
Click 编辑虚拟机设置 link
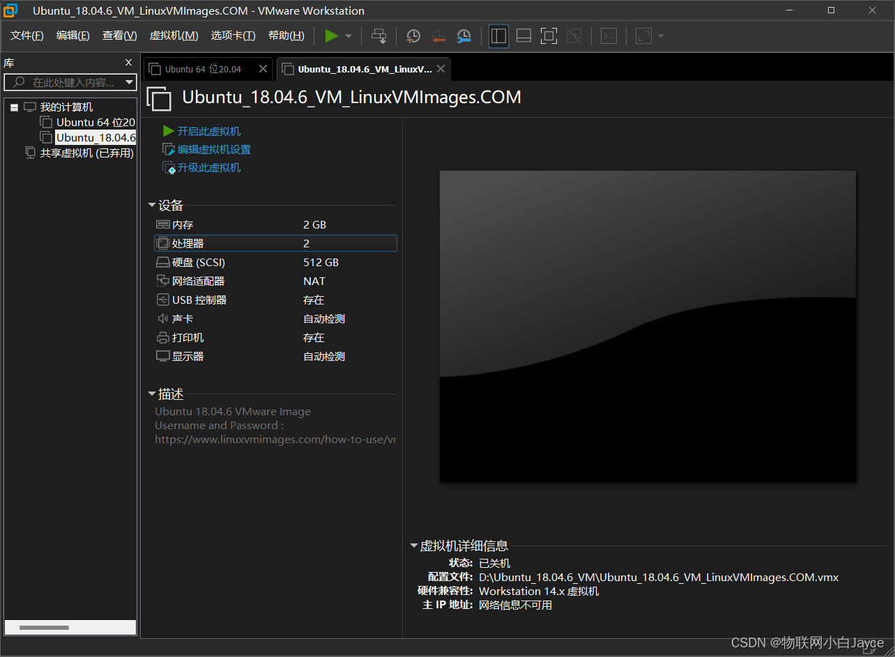tap(214, 149)
